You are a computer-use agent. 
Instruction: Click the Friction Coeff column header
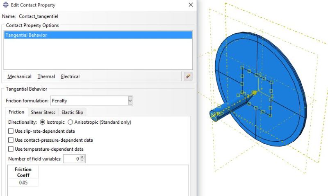(x=23, y=172)
